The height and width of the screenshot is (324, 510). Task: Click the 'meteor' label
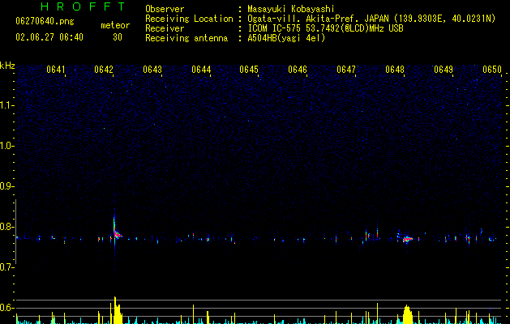115,25
